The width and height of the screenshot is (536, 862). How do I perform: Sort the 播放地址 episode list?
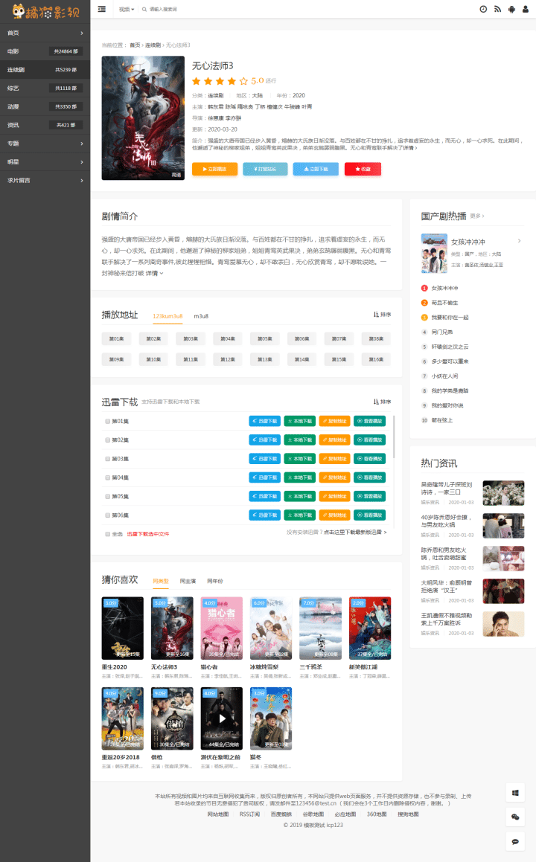point(382,315)
